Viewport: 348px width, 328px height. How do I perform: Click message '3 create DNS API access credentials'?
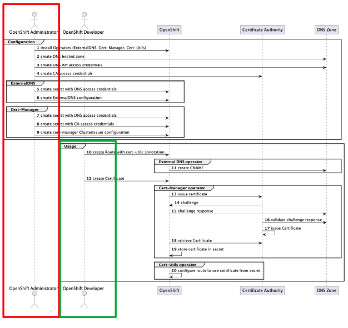pyautogui.click(x=69, y=65)
